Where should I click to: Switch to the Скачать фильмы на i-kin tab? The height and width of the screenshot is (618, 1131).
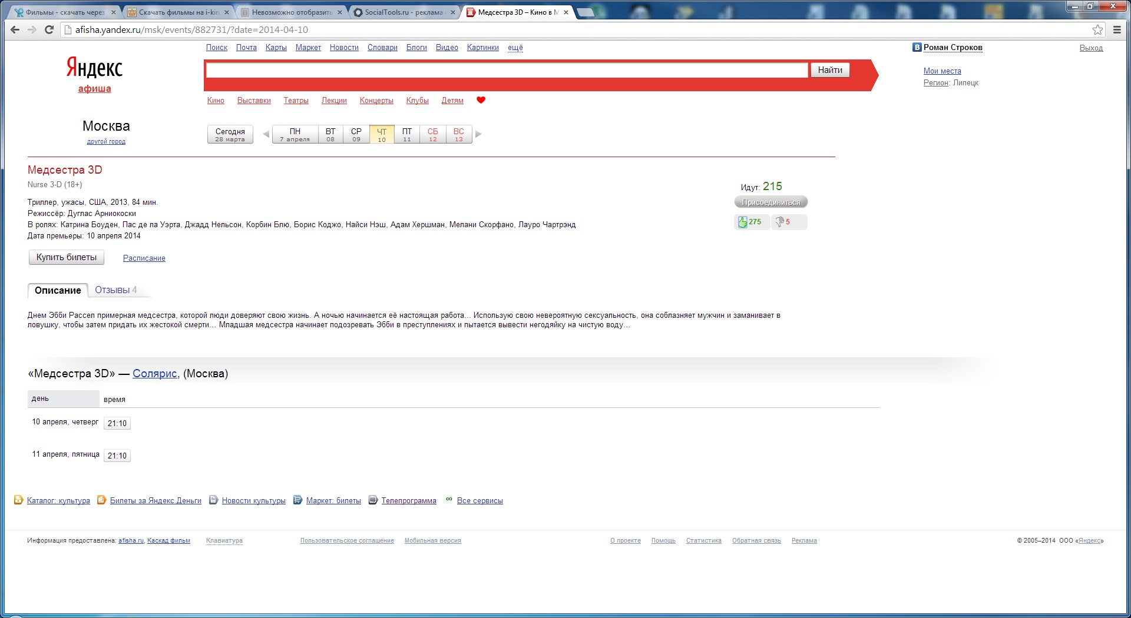177,12
